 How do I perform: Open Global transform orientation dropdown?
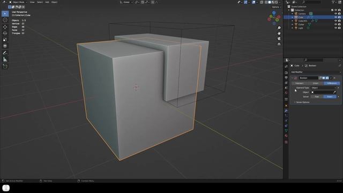126,2
